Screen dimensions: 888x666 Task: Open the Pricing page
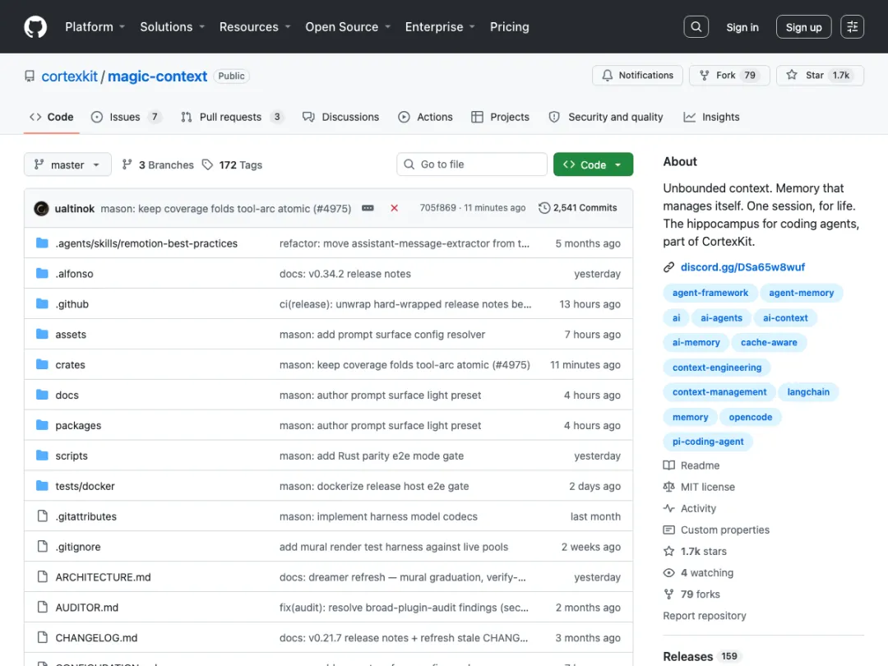tap(509, 26)
